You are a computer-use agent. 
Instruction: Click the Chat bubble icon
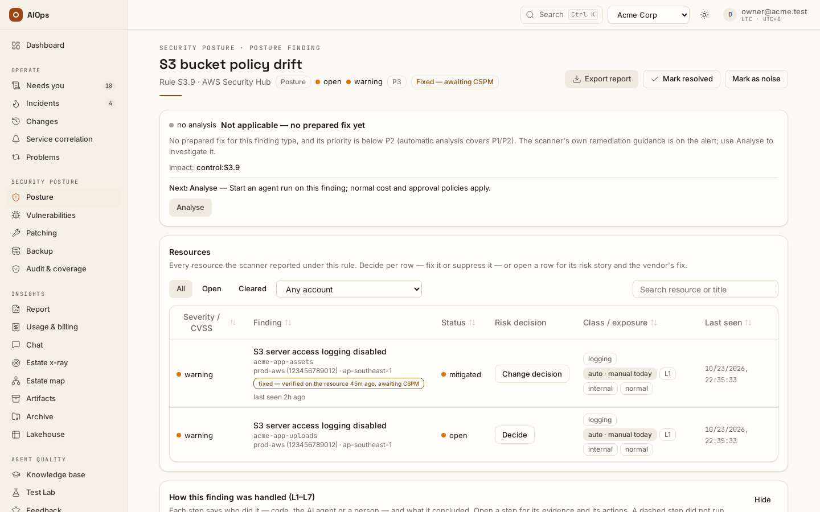click(x=16, y=345)
